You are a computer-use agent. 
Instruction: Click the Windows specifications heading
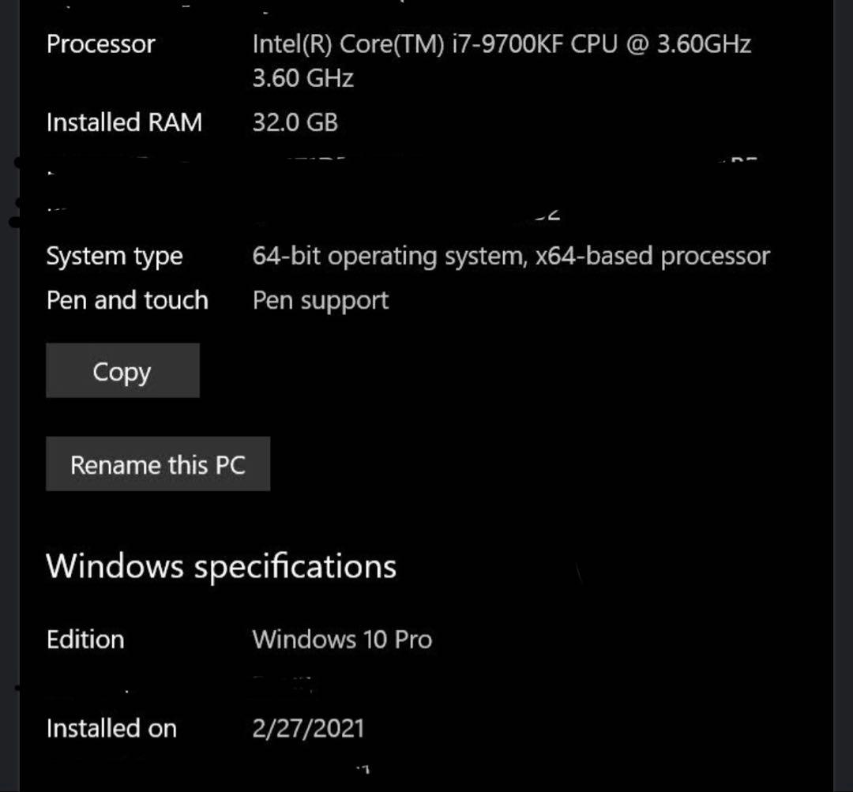[x=221, y=565]
